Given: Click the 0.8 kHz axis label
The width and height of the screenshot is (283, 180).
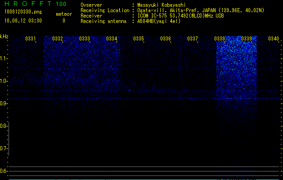Looking at the screenshot, I should pyautogui.click(x=4, y=126).
